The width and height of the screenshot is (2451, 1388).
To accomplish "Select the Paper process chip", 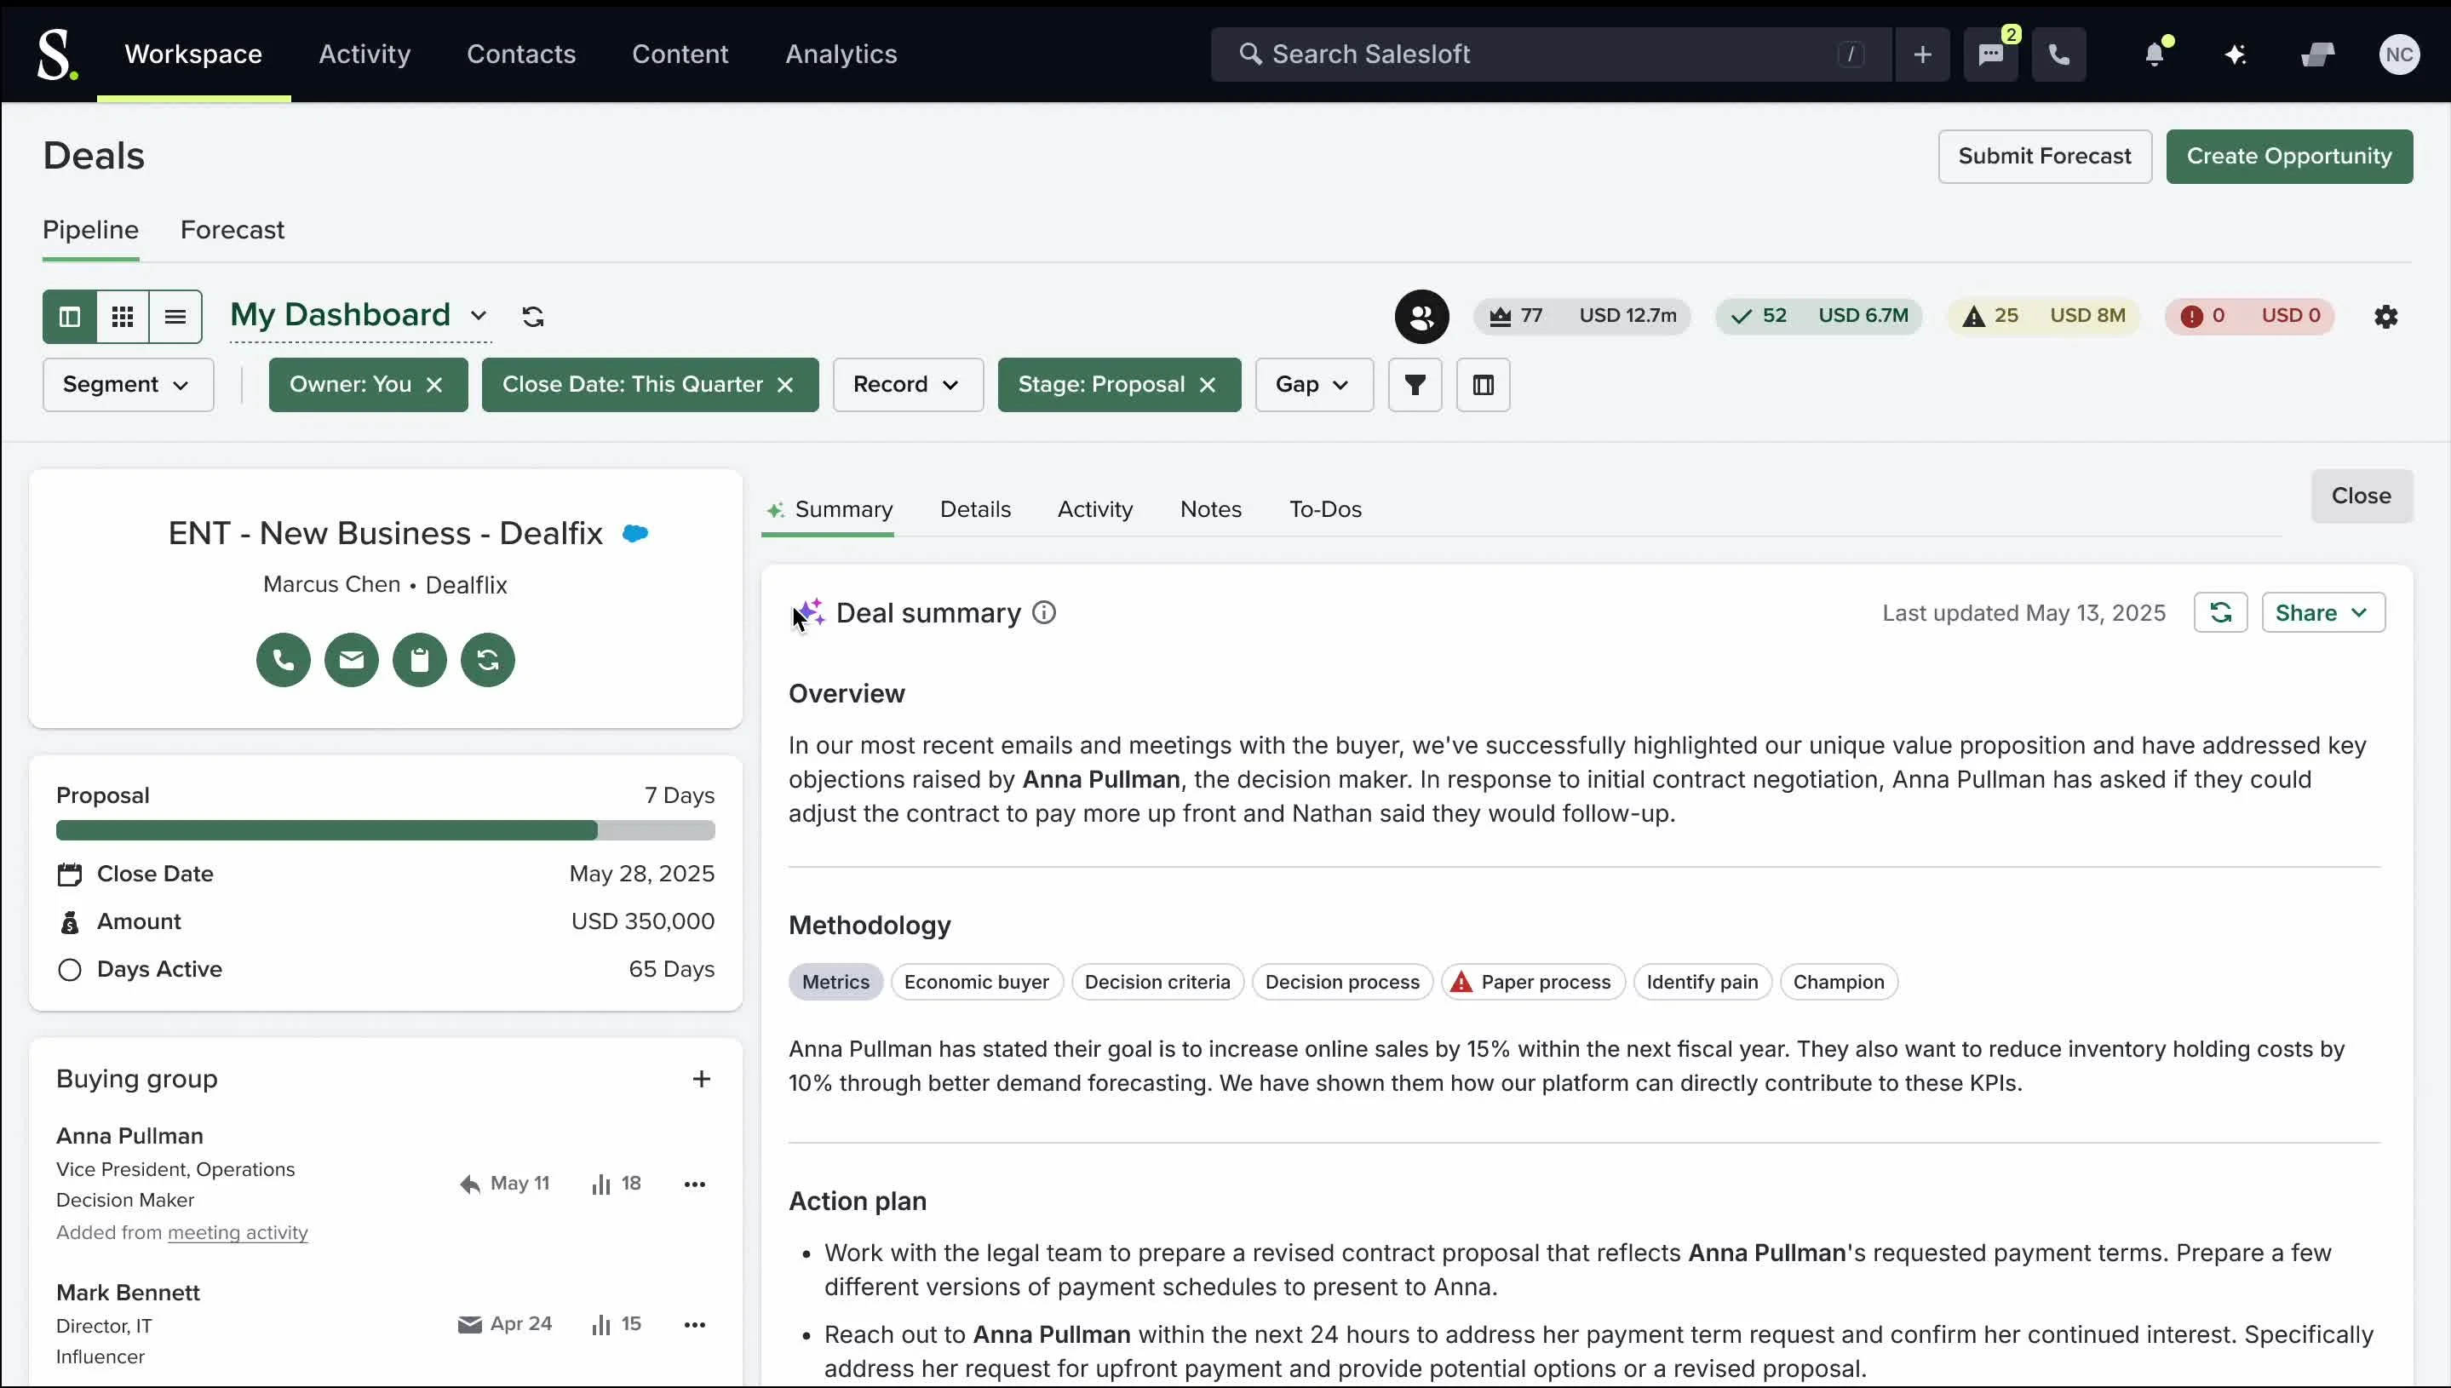I will [x=1533, y=981].
